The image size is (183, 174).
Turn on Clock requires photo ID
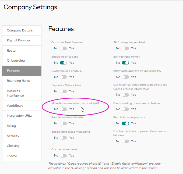[63, 77]
